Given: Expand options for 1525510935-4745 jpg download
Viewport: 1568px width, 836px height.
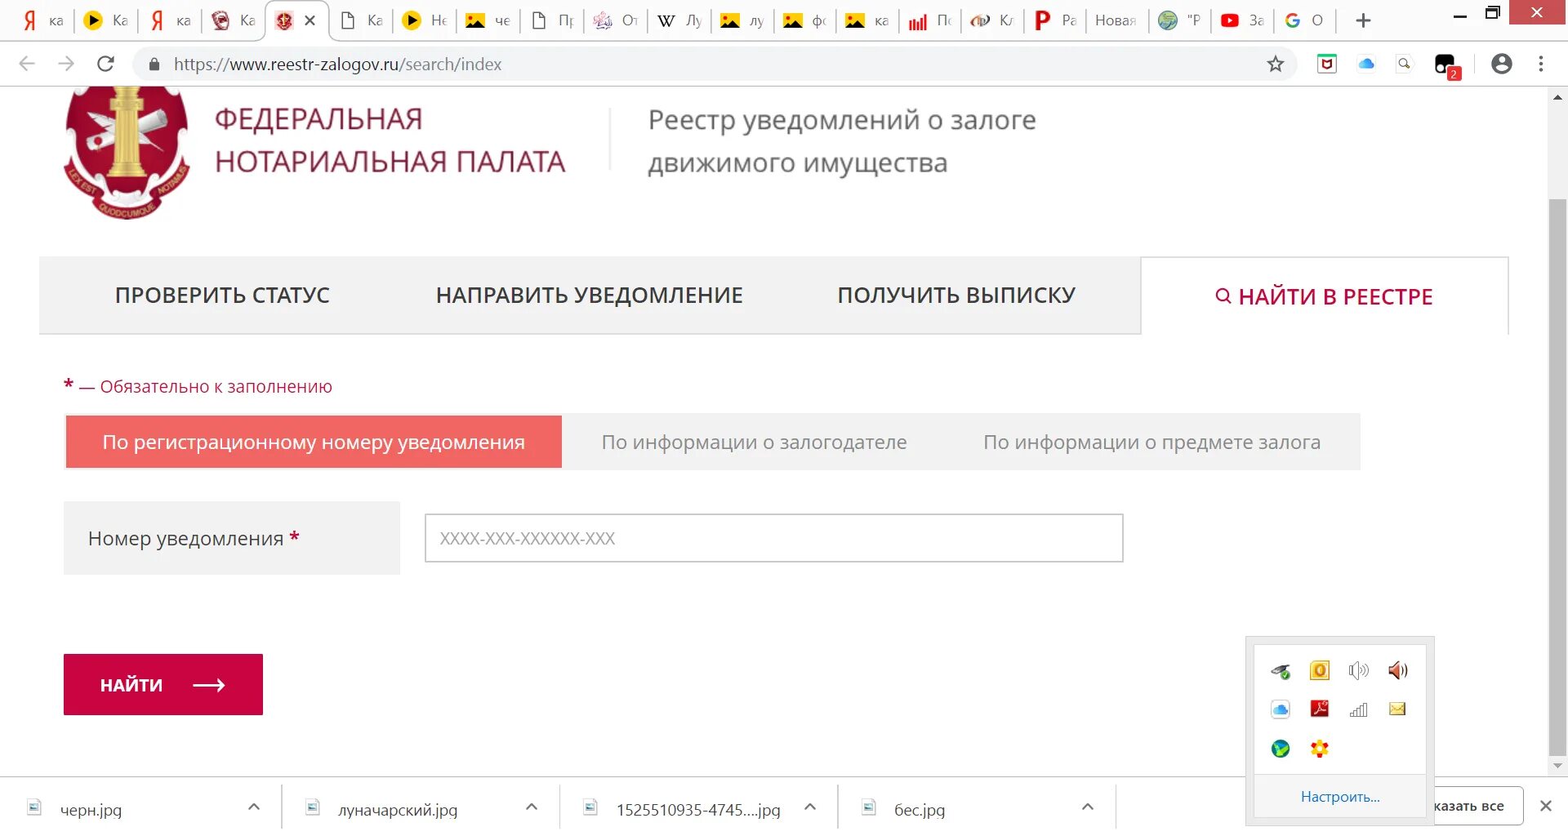Looking at the screenshot, I should (x=810, y=807).
